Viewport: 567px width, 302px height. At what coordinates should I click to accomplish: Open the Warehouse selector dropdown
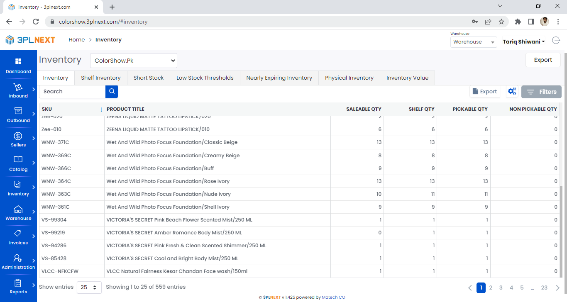pyautogui.click(x=474, y=42)
